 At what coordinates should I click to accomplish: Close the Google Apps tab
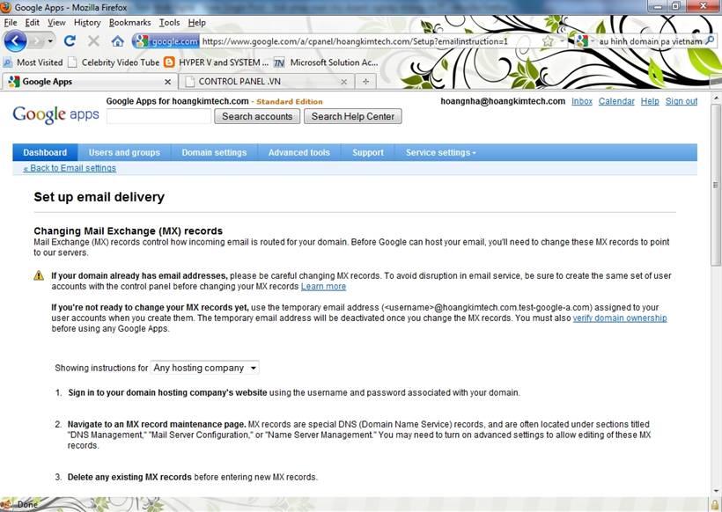pyautogui.click(x=167, y=82)
